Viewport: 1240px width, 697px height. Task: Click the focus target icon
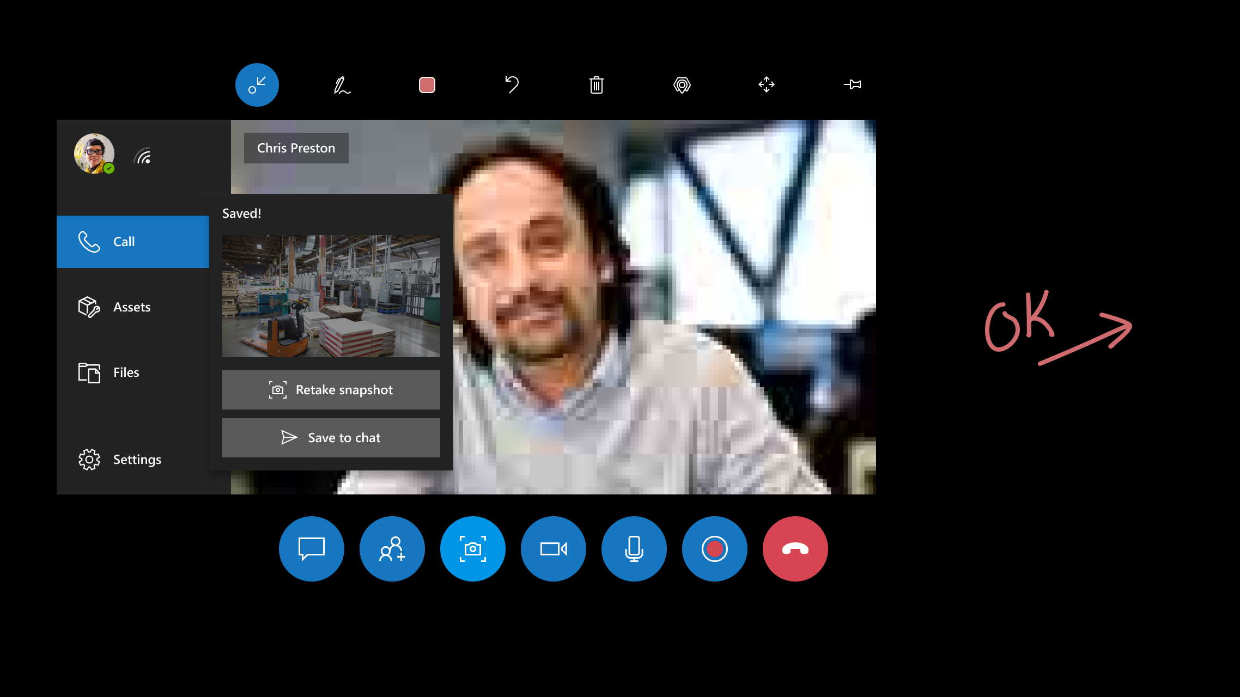tap(682, 84)
